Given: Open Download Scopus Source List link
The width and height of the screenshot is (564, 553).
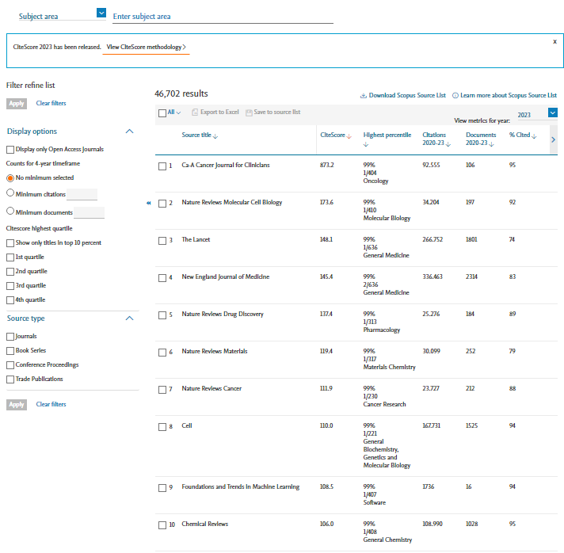Looking at the screenshot, I should click(407, 95).
